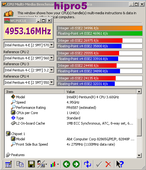Click the red Integer 25555 it/s bar
The height and width of the screenshot is (170, 146).
100,53
